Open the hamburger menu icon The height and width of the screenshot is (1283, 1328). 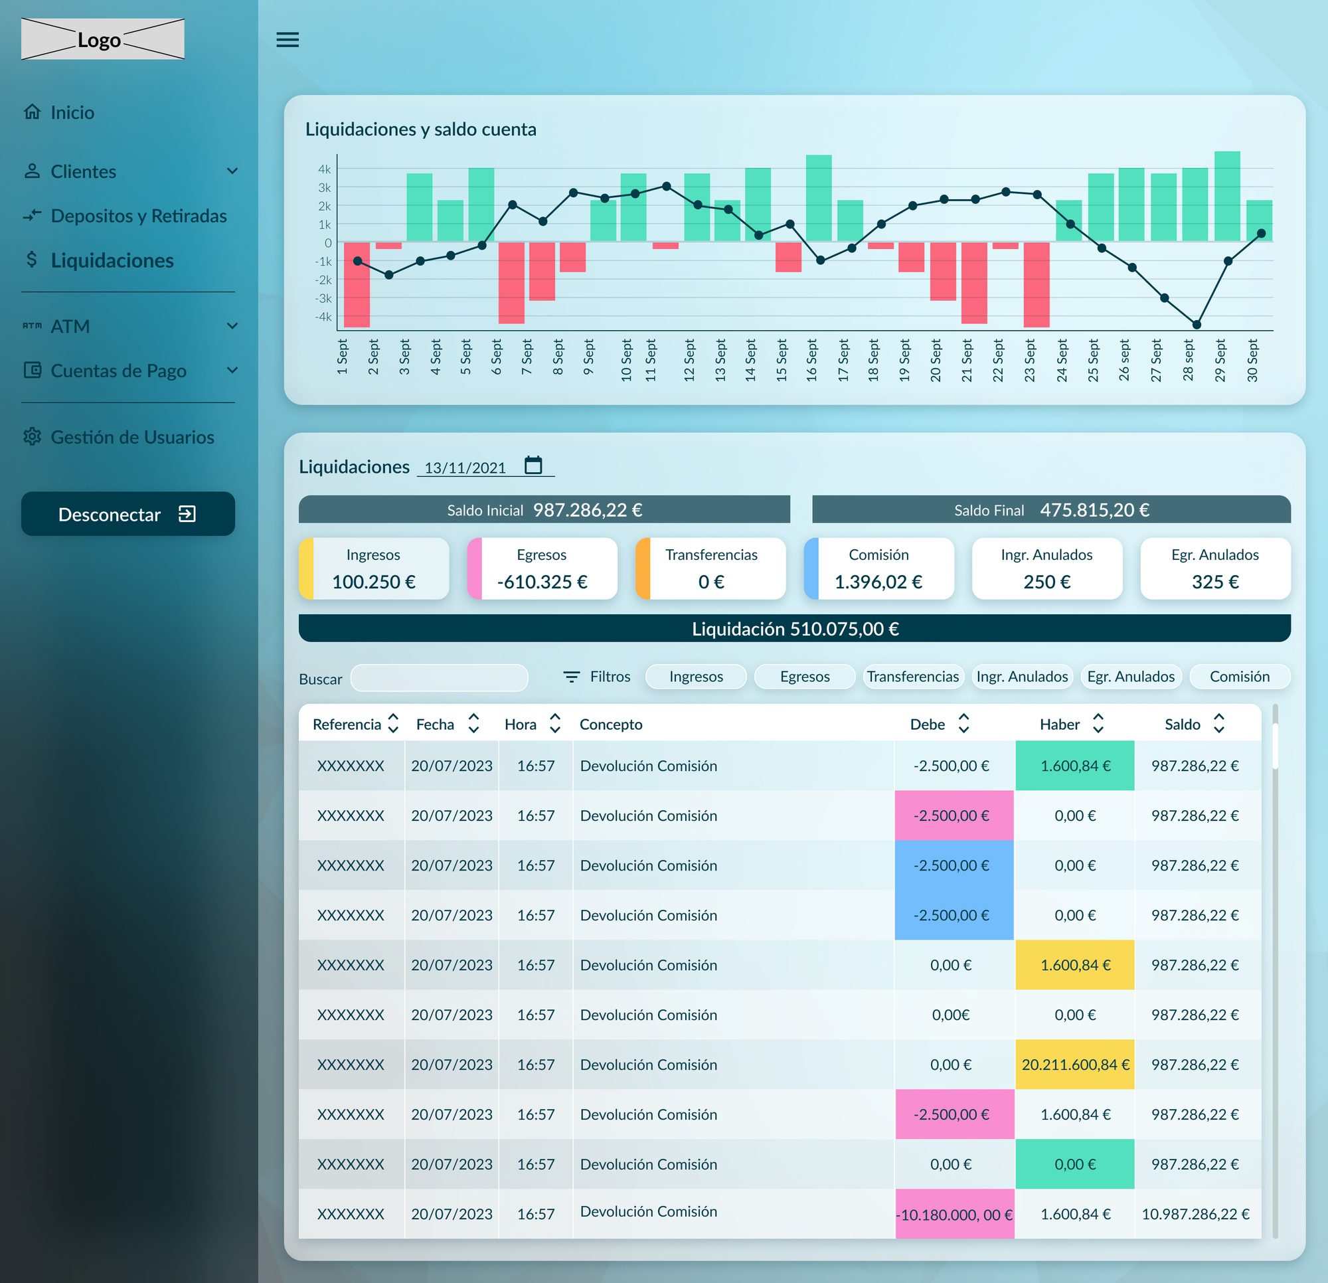click(288, 40)
